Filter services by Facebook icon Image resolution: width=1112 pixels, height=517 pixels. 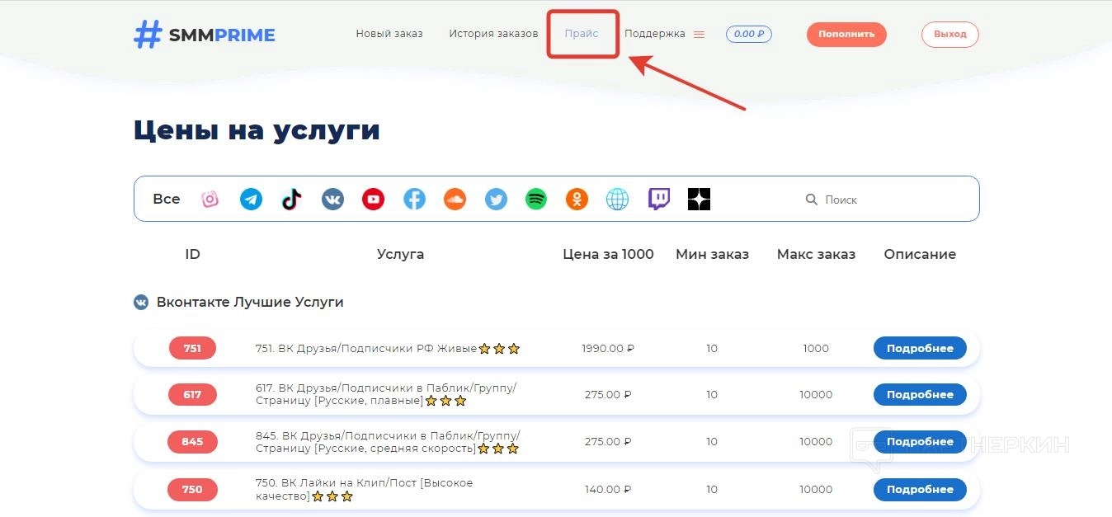[414, 200]
